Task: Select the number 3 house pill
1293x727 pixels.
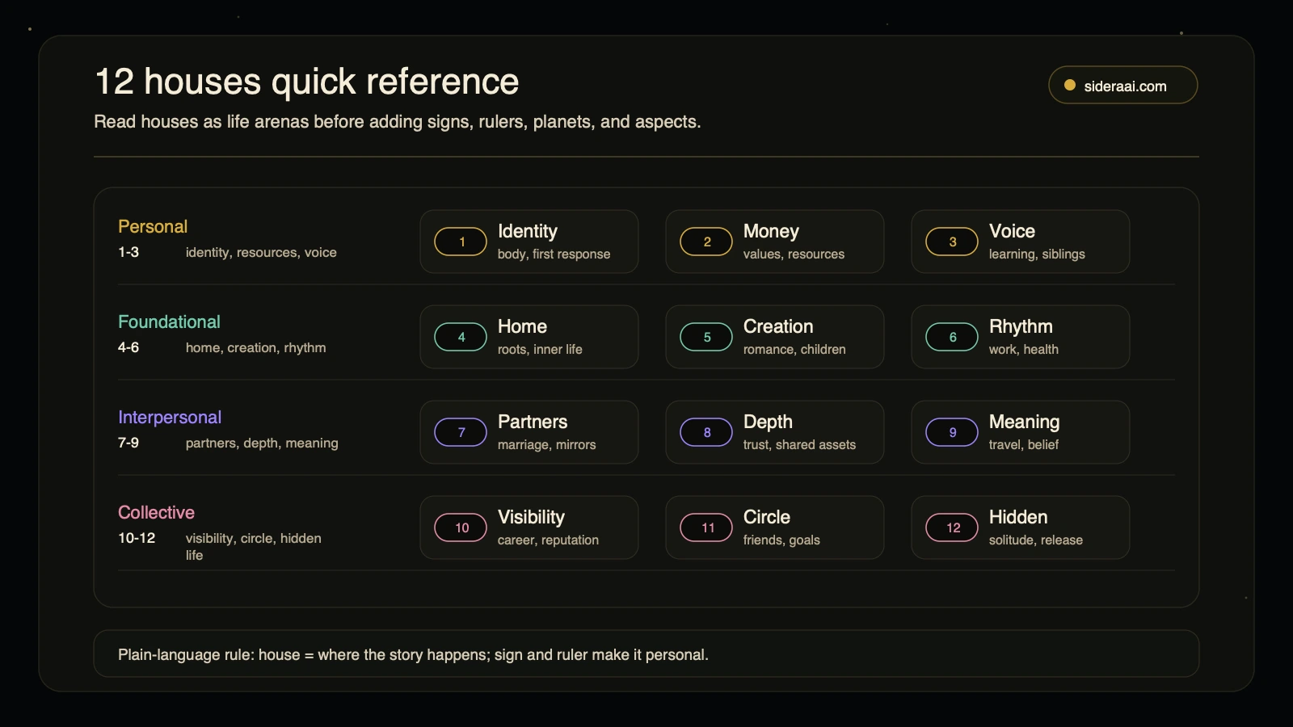Action: point(952,242)
